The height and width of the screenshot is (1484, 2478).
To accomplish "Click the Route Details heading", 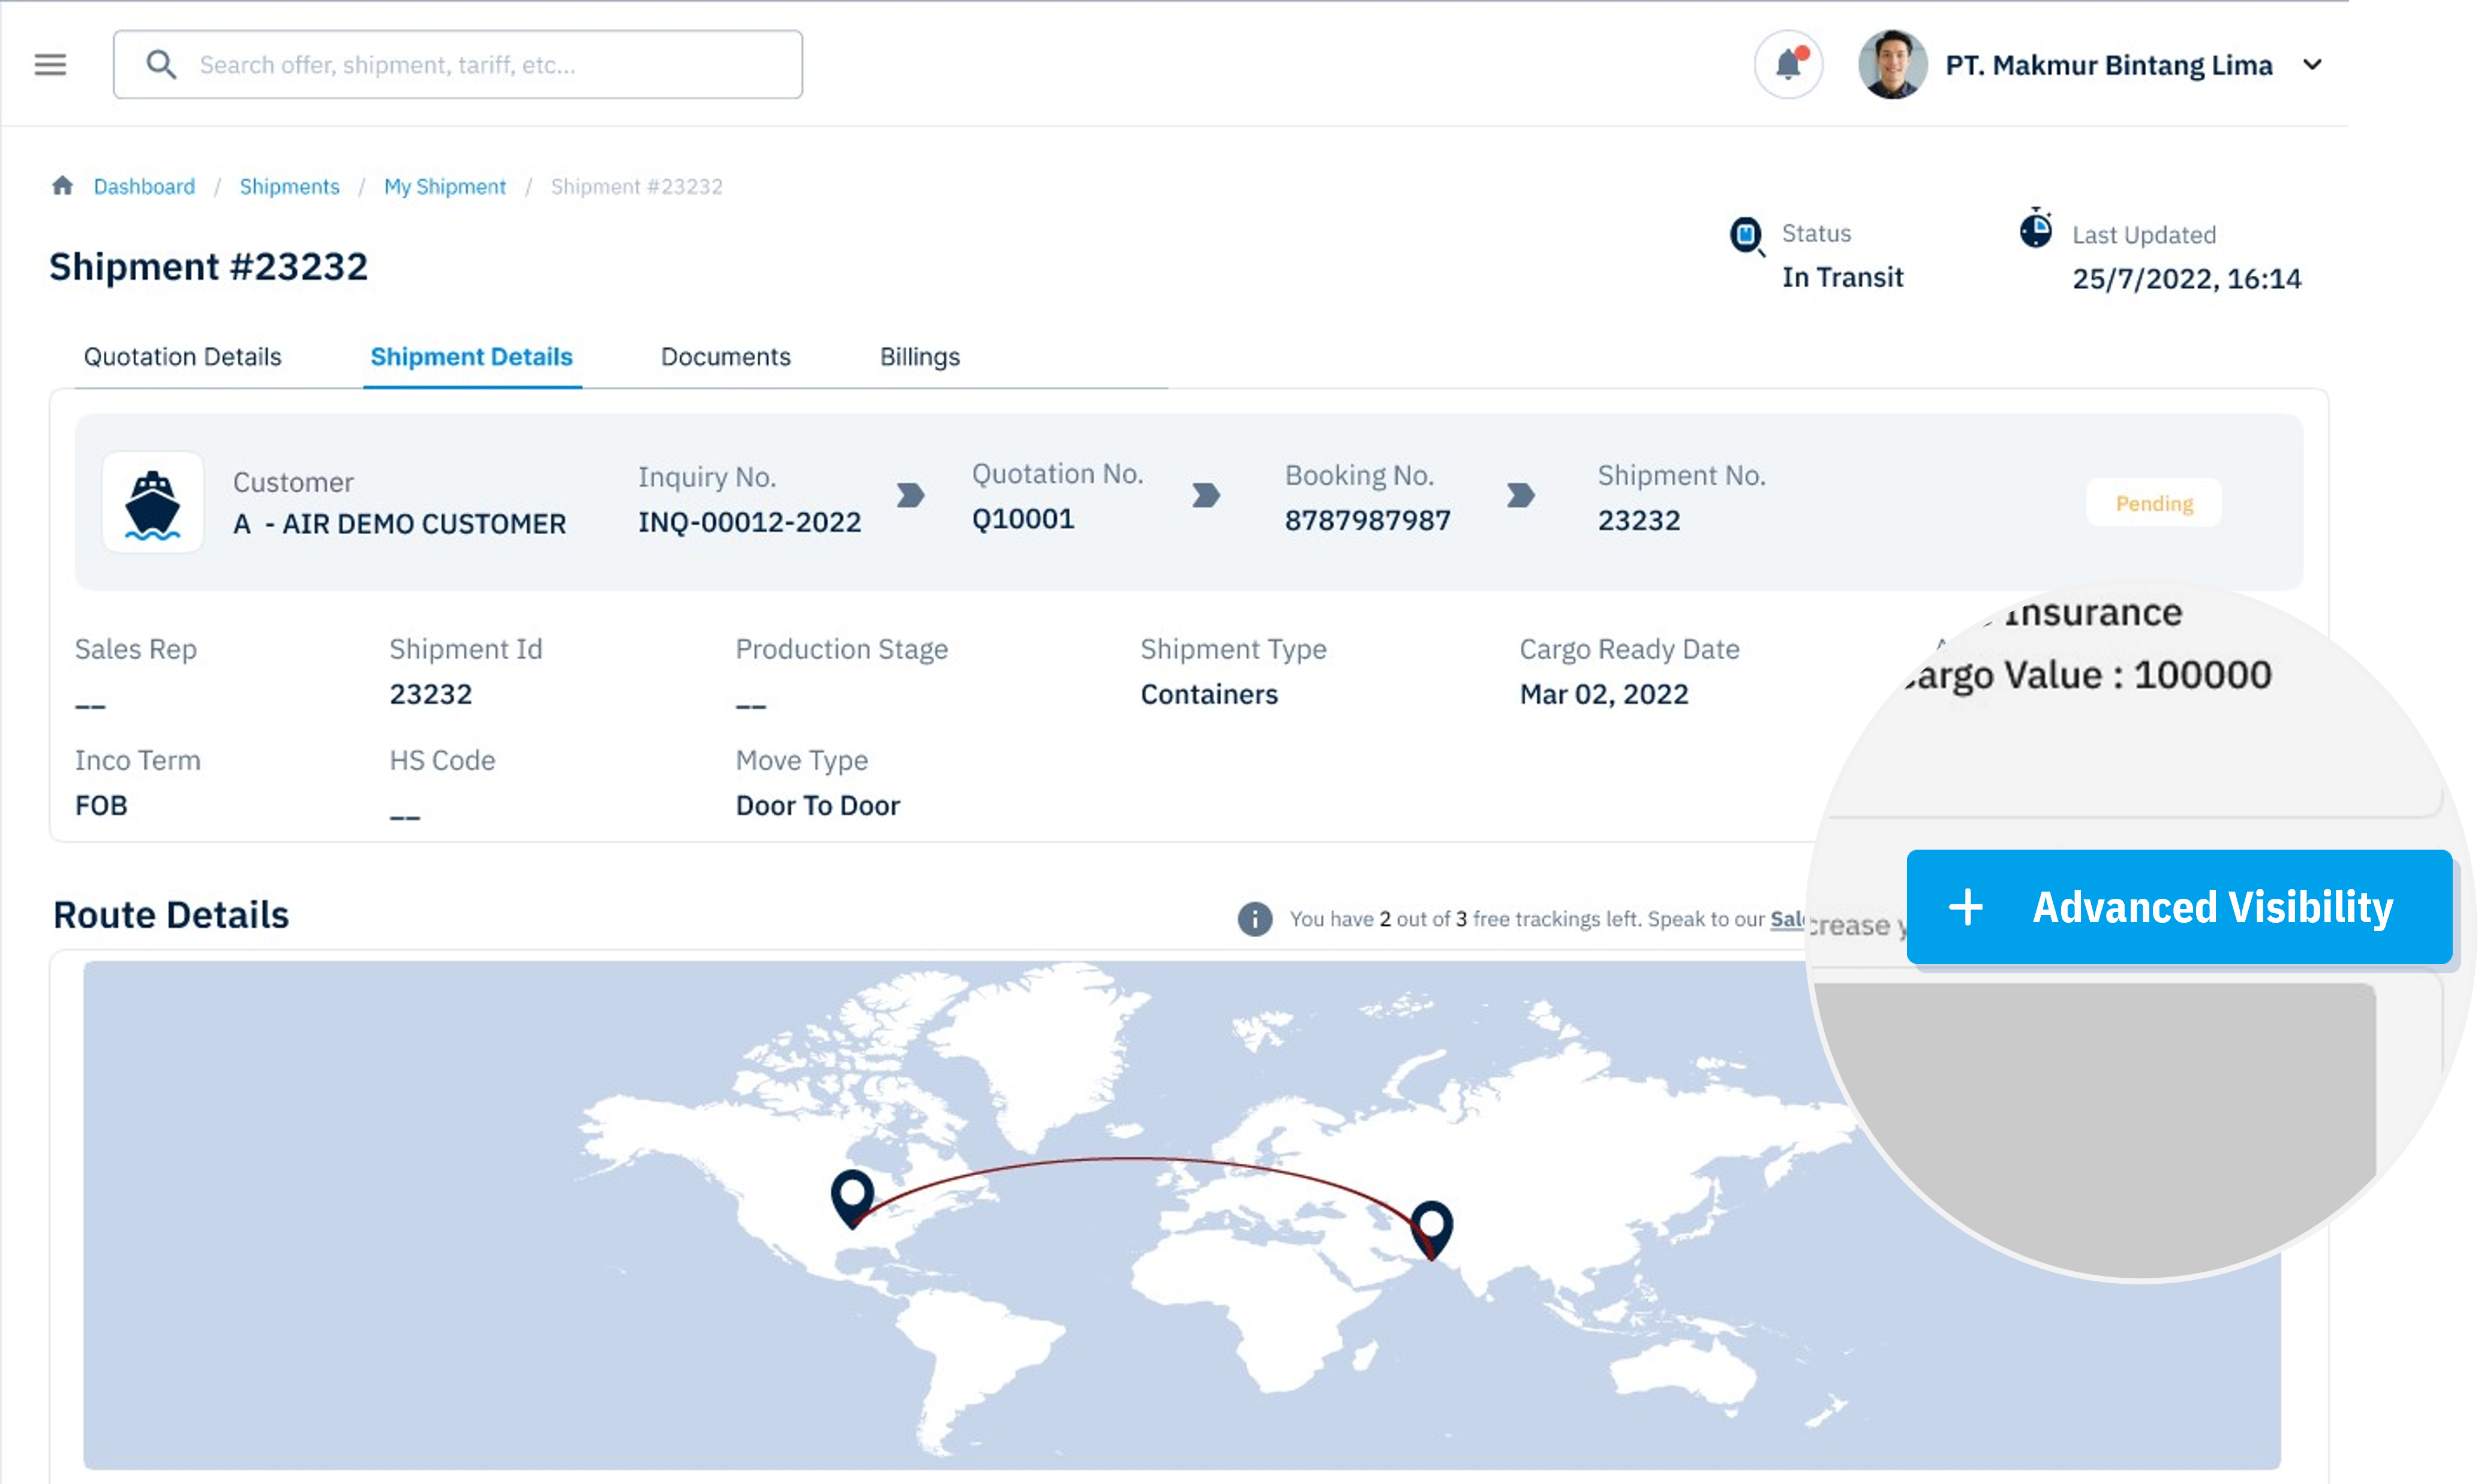I will (171, 915).
